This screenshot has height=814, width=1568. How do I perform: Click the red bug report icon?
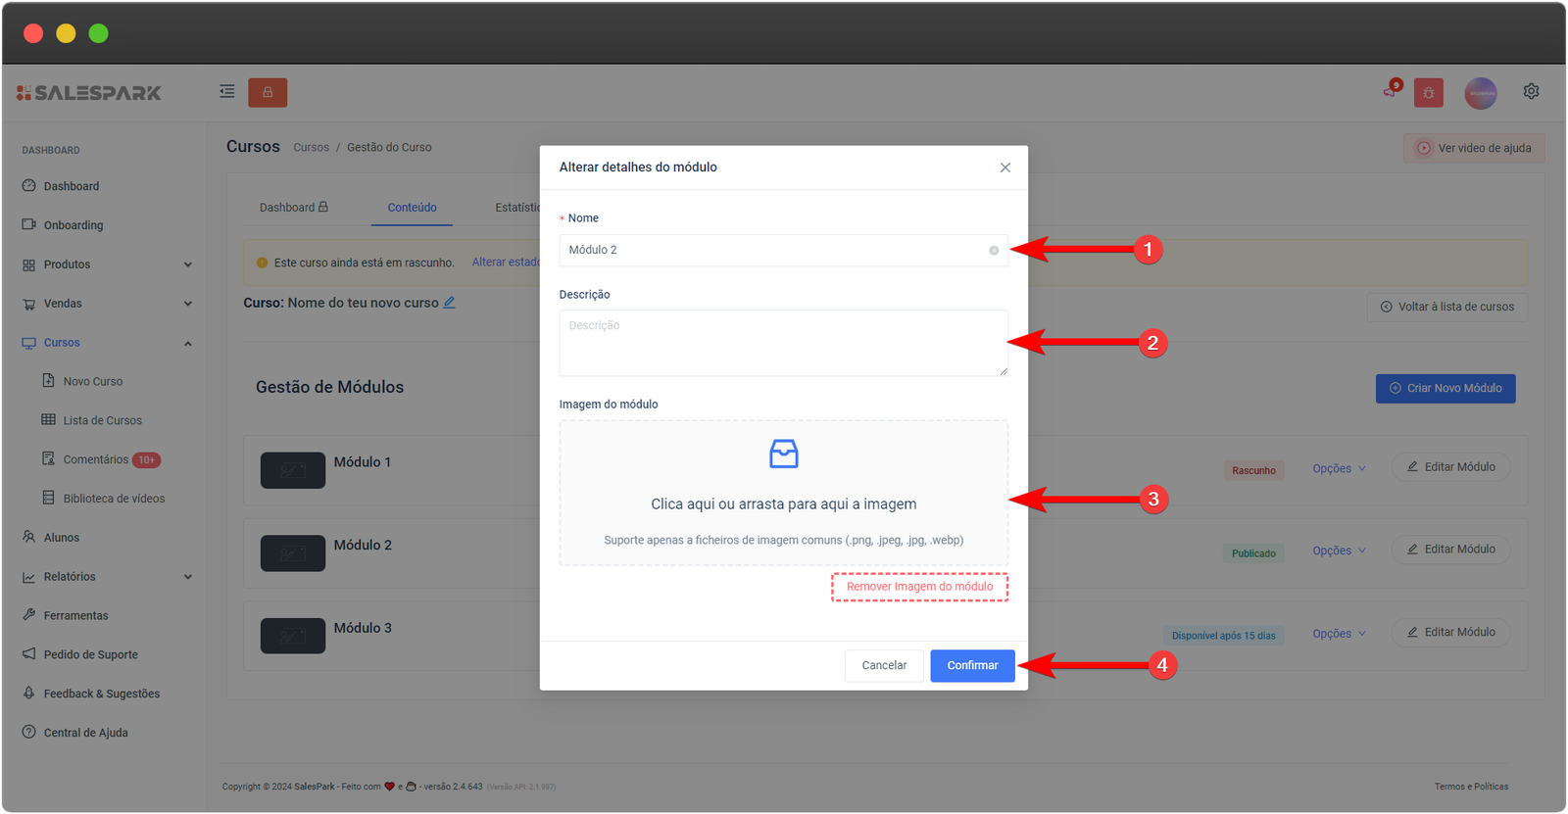point(1428,93)
